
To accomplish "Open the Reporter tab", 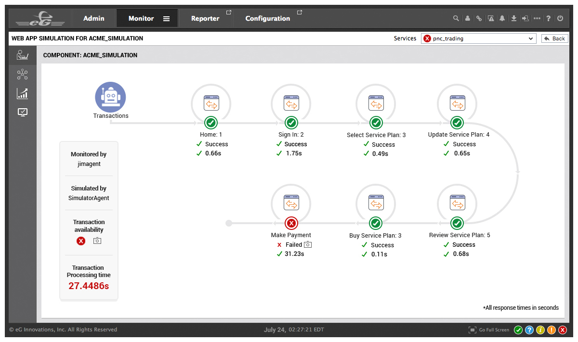I will [205, 18].
